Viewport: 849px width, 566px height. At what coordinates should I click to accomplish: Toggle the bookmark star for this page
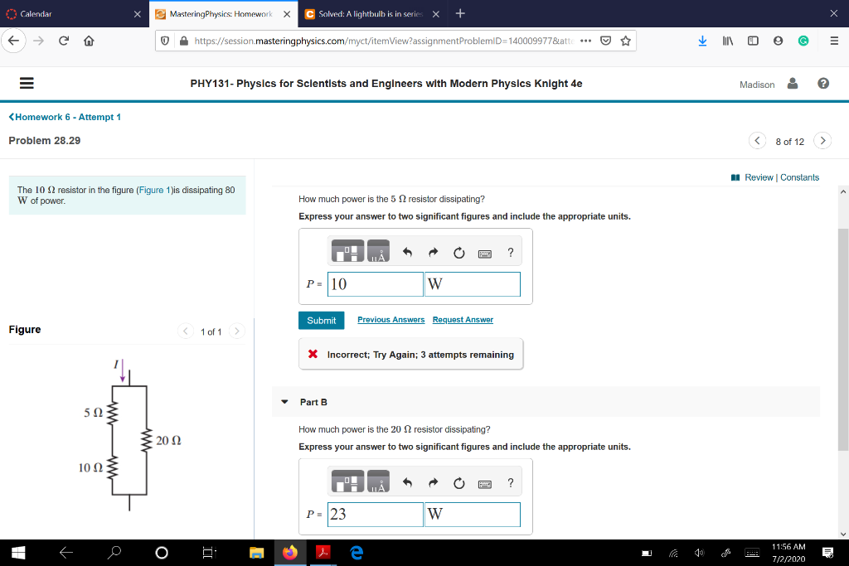tap(626, 40)
